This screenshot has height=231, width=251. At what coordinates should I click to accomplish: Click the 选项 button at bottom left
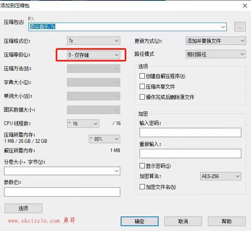[x=23, y=208]
